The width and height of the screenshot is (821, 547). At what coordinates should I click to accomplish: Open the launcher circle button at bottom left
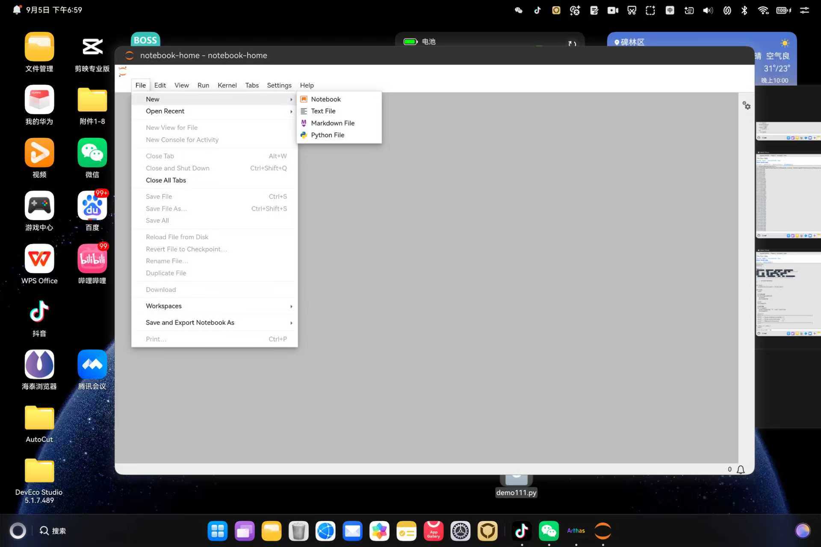(x=18, y=531)
